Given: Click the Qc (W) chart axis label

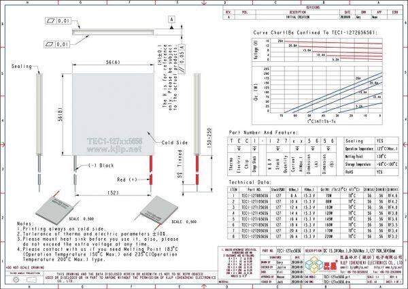Looking at the screenshot, I should [x=236, y=93].
